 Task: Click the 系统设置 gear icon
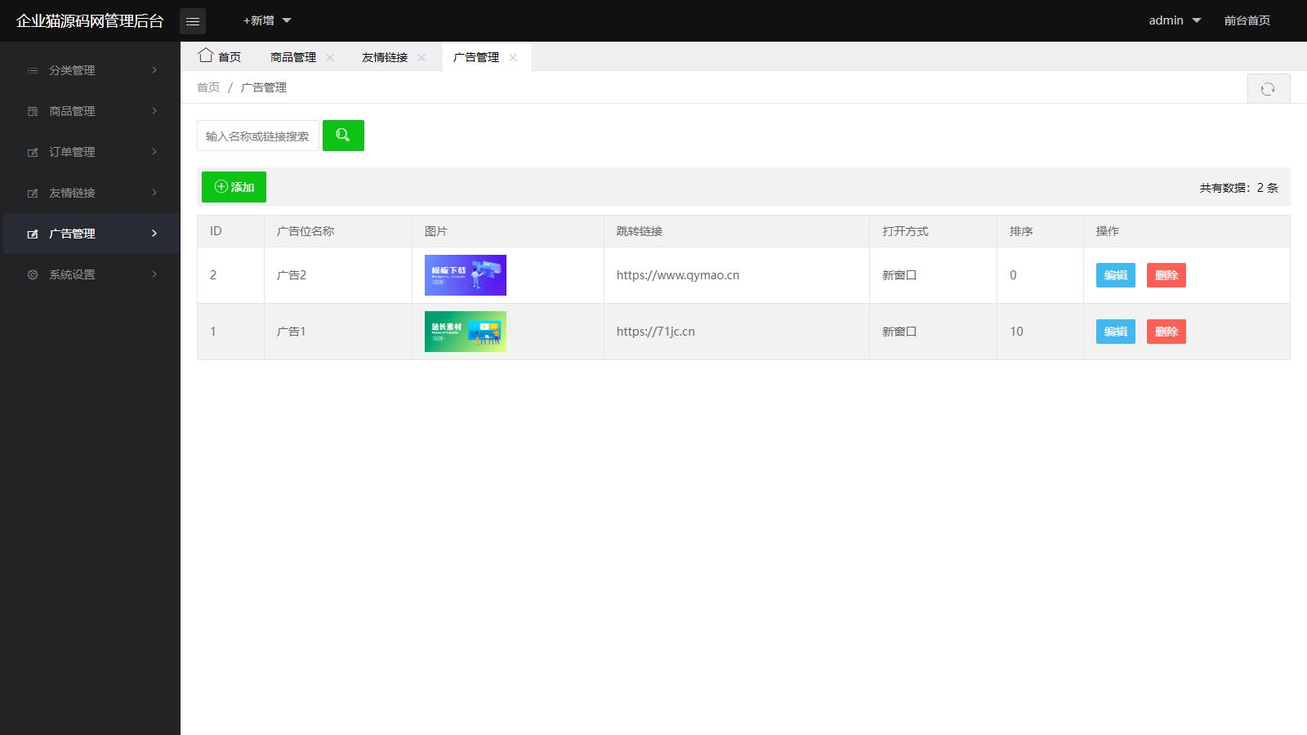[x=31, y=274]
